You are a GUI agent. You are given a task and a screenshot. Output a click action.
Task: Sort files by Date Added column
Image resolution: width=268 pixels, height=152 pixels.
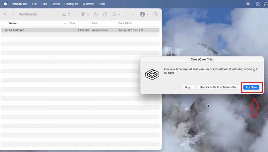(x=125, y=23)
